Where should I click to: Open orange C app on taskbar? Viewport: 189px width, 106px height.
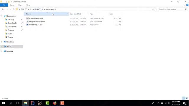click(62, 103)
